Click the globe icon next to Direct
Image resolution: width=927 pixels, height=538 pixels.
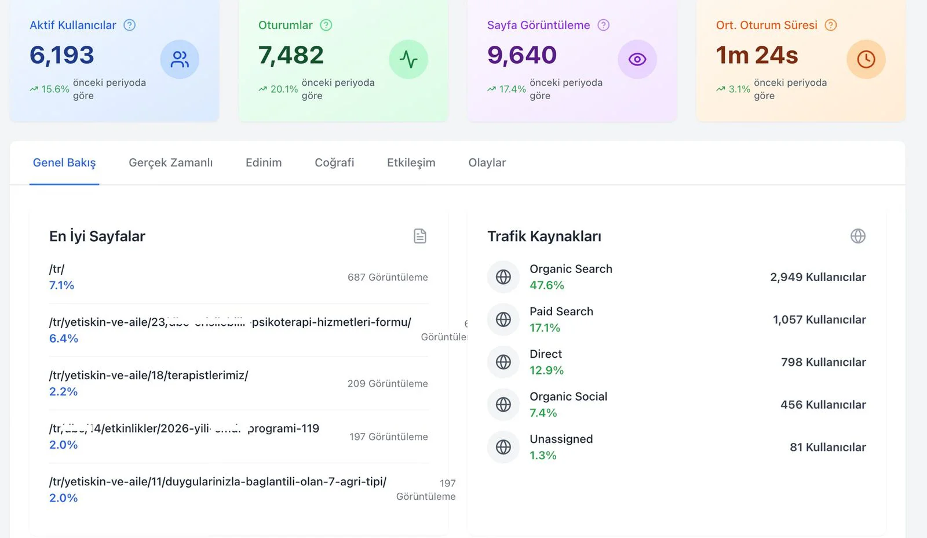pos(503,362)
